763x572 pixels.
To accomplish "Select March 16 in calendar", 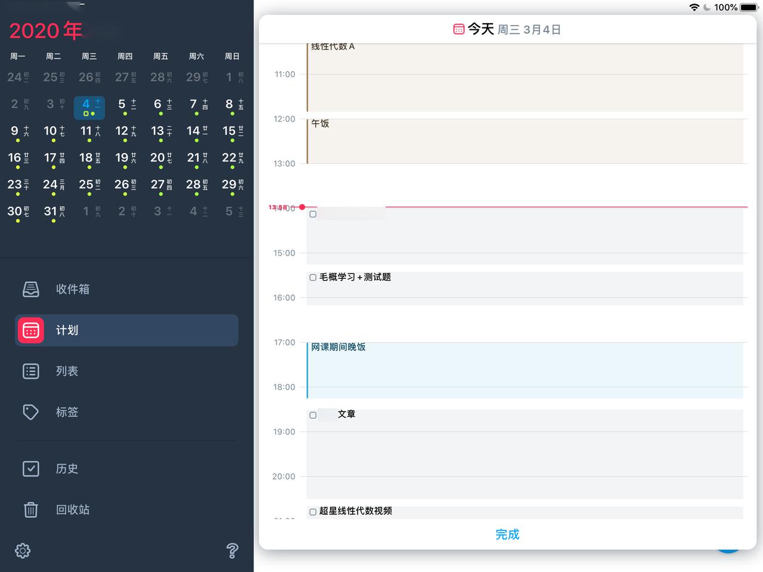I will point(18,160).
